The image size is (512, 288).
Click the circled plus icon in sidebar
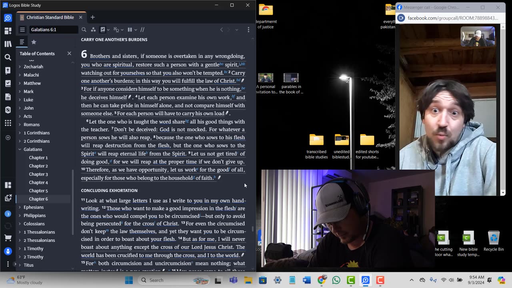[x=8, y=138]
